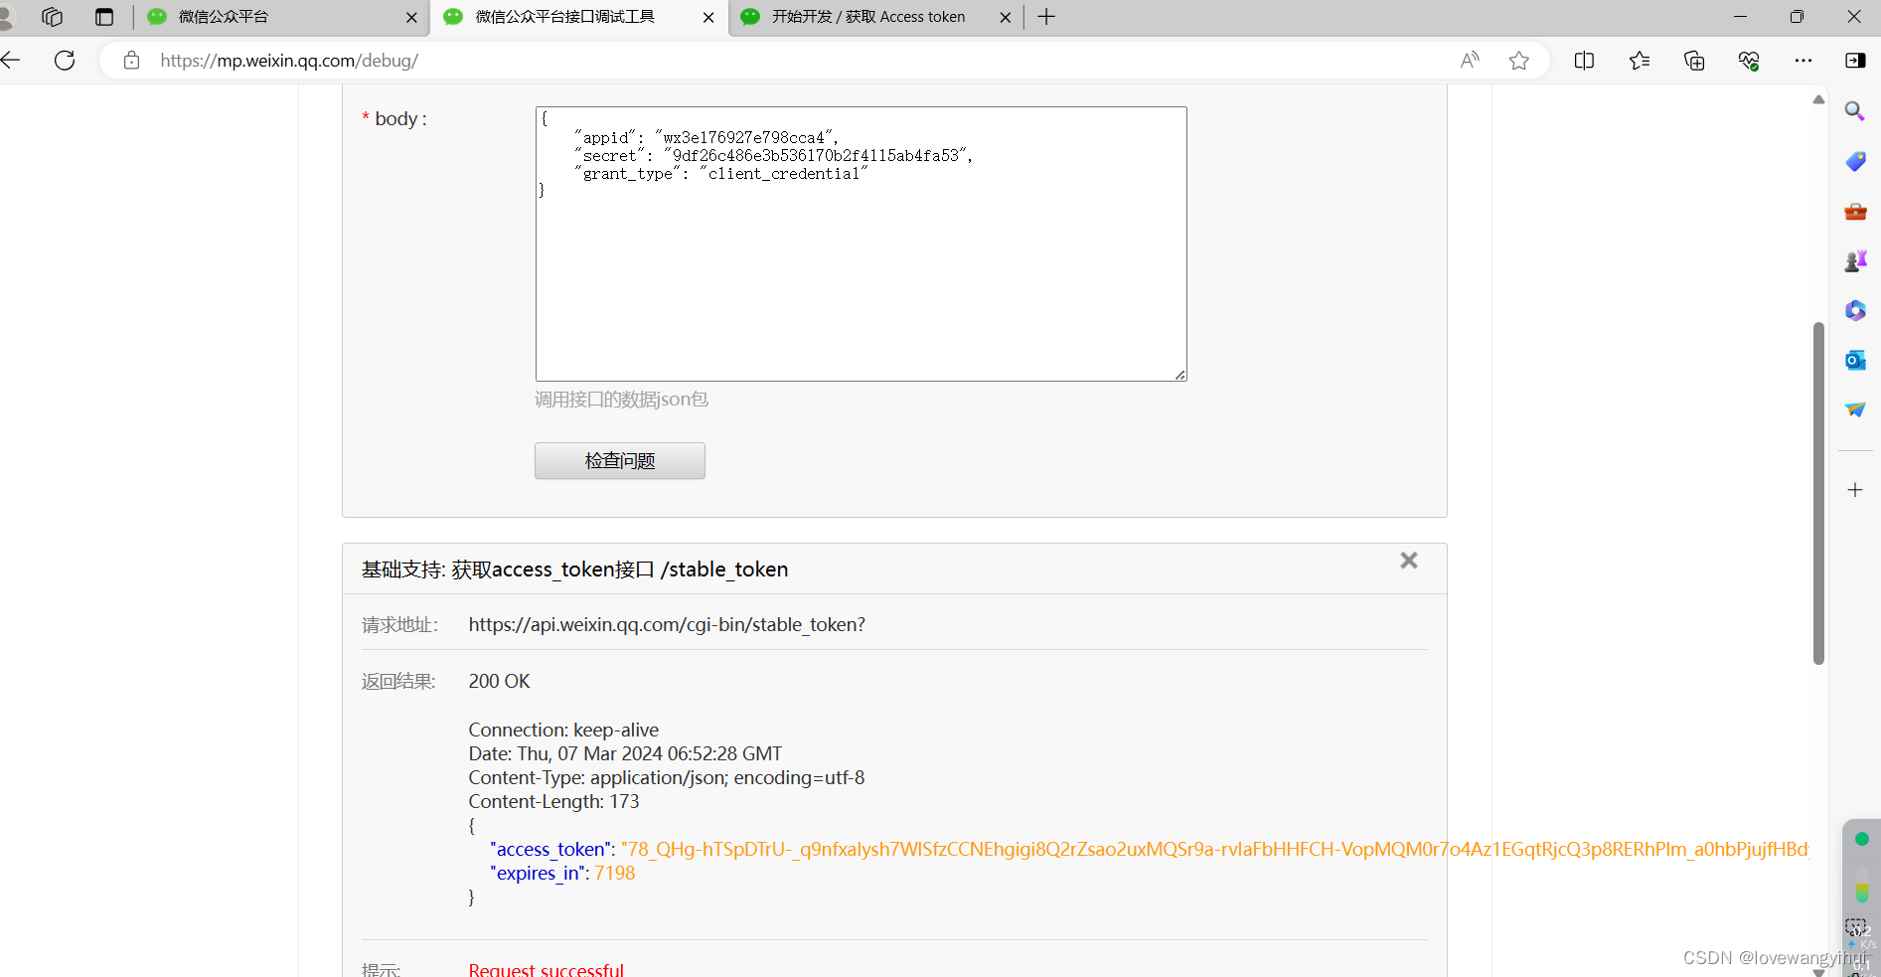Click the "expires_in" key name in response

click(538, 873)
